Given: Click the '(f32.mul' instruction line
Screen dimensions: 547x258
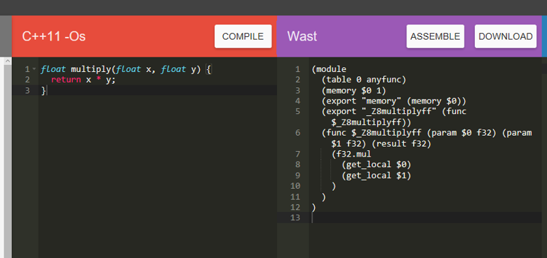Looking at the screenshot, I should click(x=351, y=154).
